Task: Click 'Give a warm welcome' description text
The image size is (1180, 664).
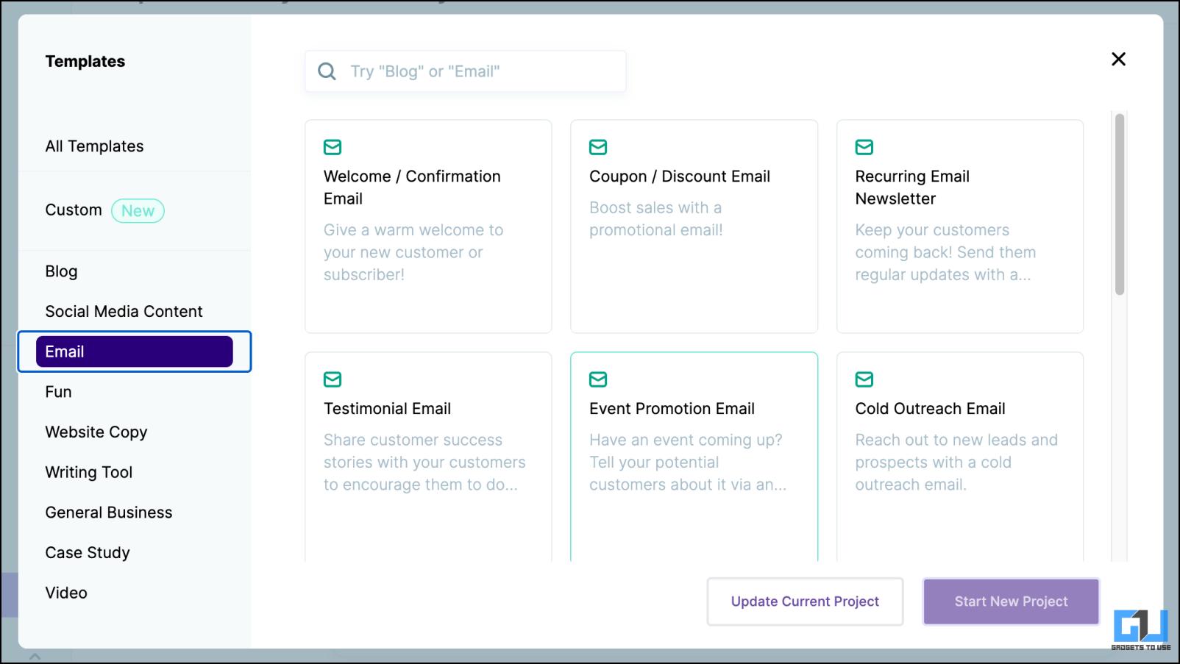Action: click(x=413, y=252)
